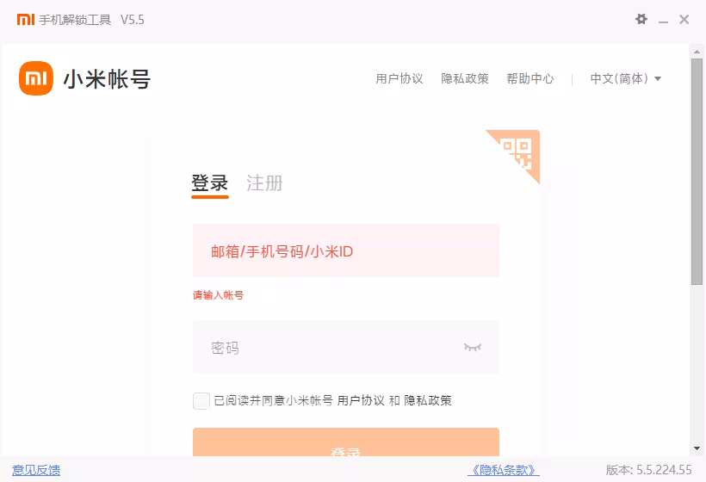Open 隐私政策 in the header
This screenshot has width=706, height=482.
click(x=465, y=78)
